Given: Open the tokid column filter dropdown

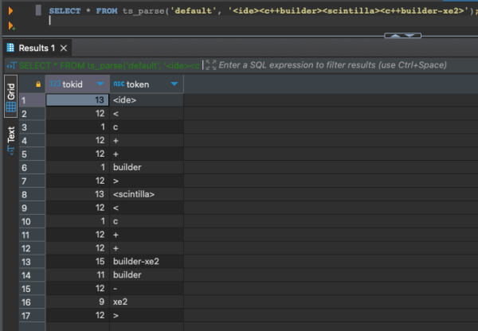Looking at the screenshot, I should click(100, 84).
